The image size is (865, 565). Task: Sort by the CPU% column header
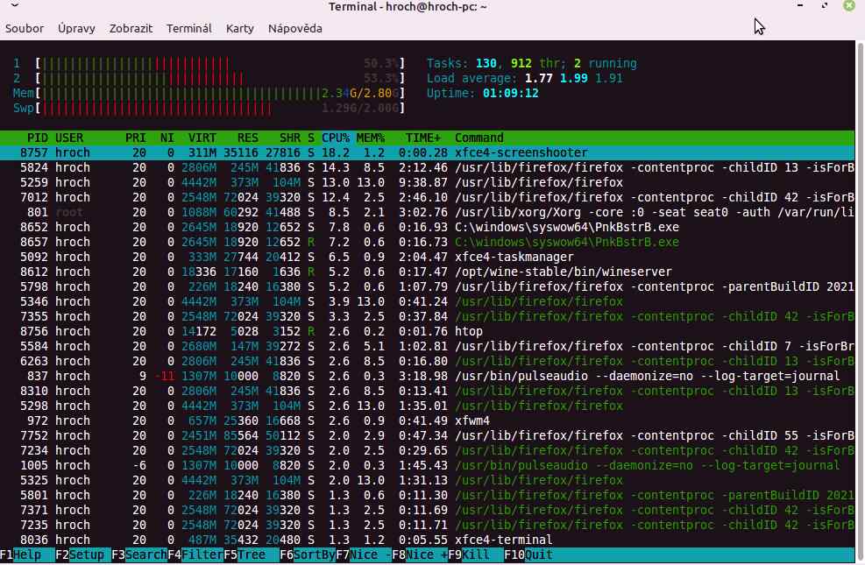(x=336, y=138)
